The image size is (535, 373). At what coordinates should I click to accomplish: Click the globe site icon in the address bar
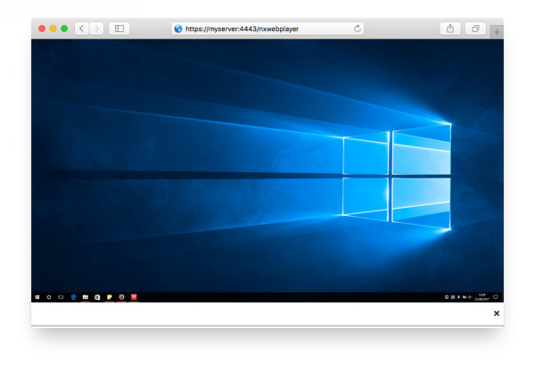coord(178,29)
